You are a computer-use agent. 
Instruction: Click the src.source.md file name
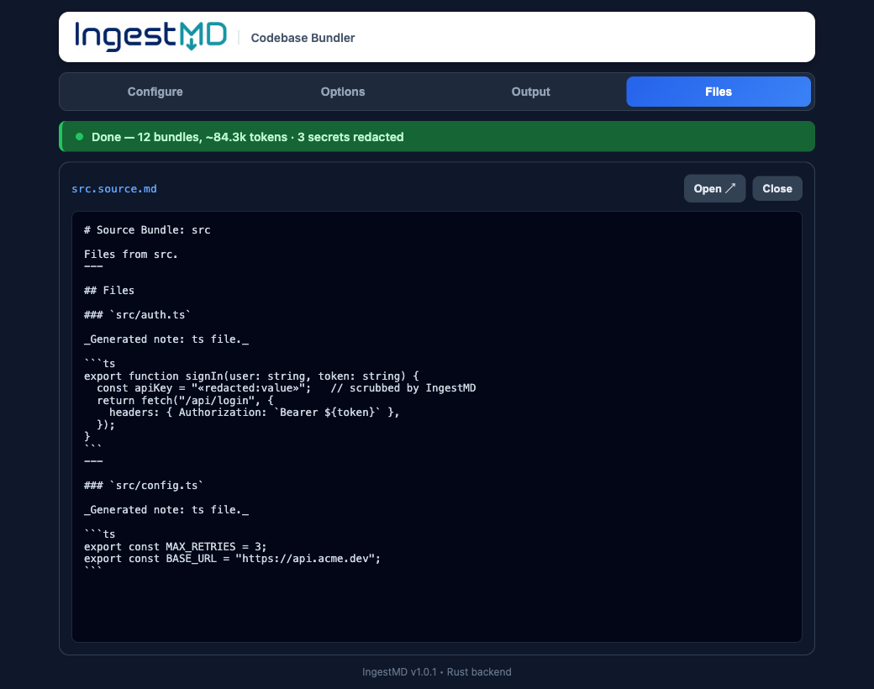point(114,189)
